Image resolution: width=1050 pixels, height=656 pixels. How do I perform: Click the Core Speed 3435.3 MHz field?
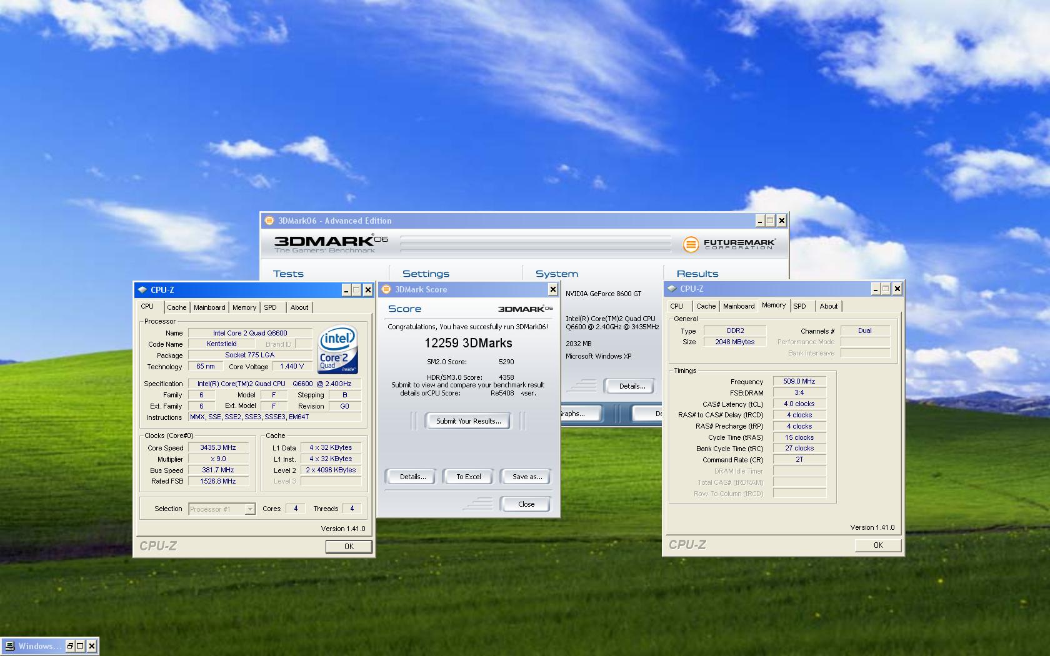click(x=218, y=447)
